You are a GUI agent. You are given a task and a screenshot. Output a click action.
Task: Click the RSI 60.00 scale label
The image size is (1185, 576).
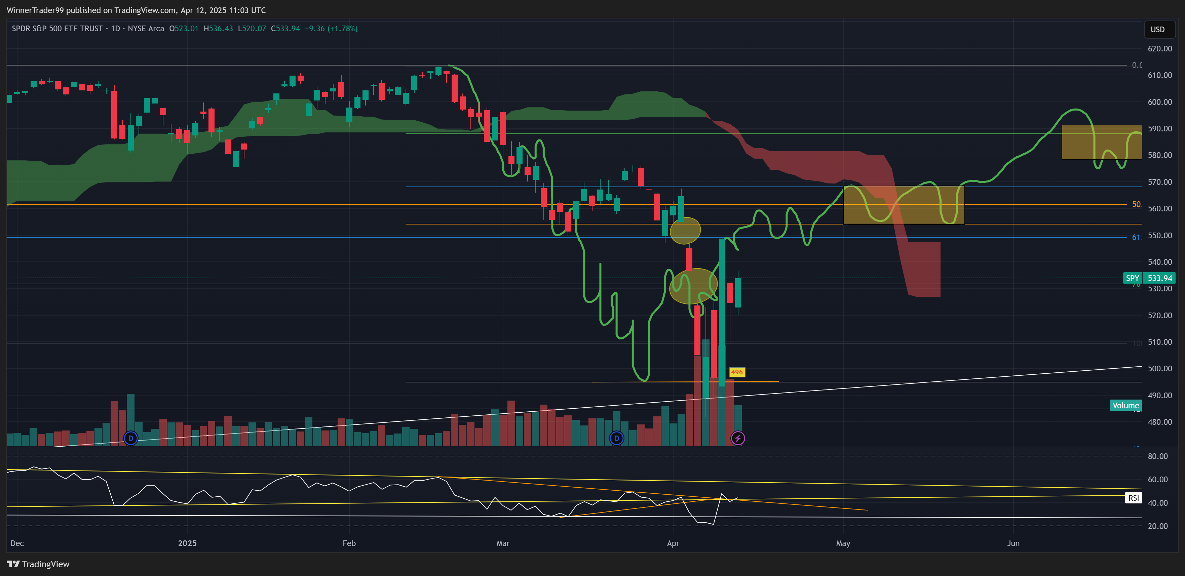coord(1158,480)
